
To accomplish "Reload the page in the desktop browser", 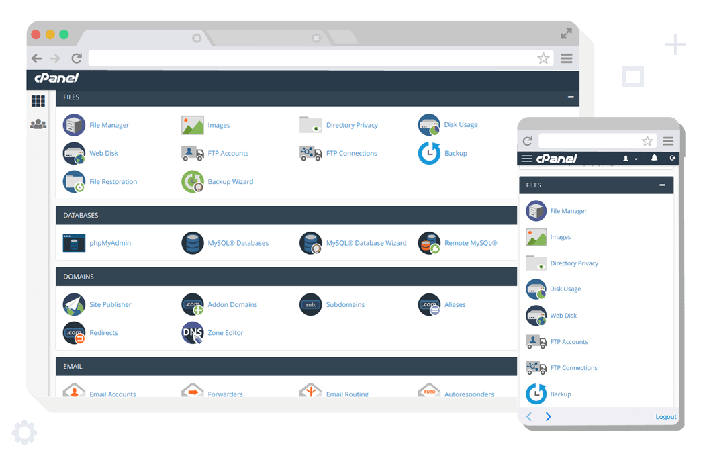I will 77,58.
